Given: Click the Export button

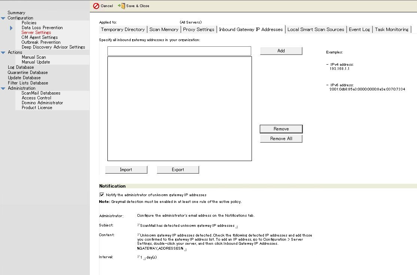Looking at the screenshot, I should 178,170.
